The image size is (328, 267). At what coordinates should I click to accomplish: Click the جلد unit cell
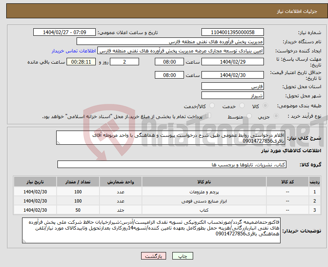click(121, 210)
